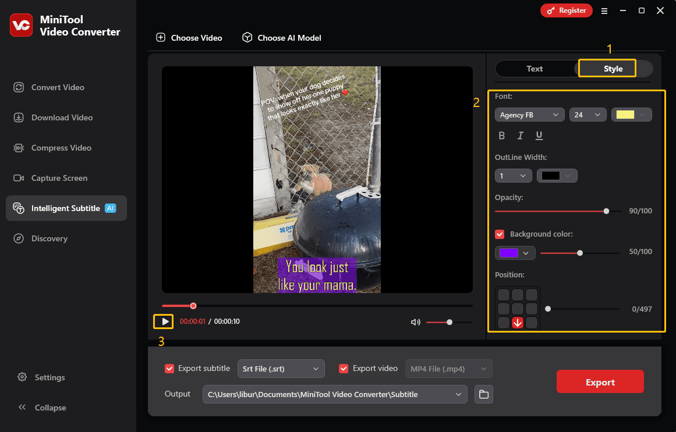The width and height of the screenshot is (676, 432).
Task: Expand the Agency FB font dropdown
Action: click(529, 115)
